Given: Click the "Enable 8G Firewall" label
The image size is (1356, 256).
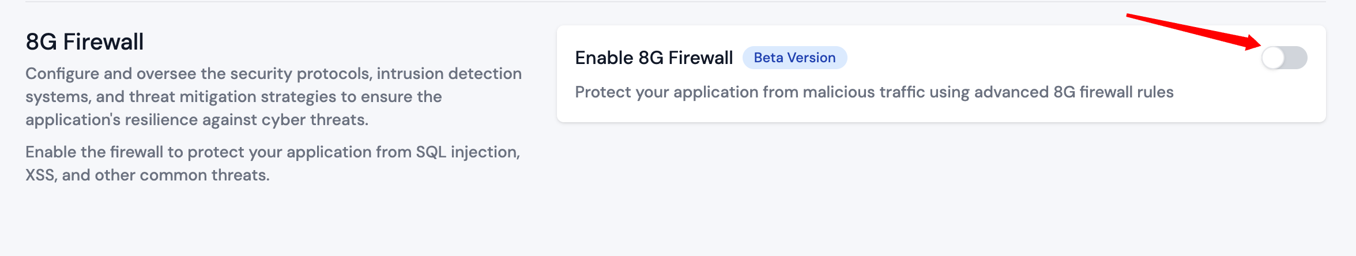Looking at the screenshot, I should click(654, 58).
